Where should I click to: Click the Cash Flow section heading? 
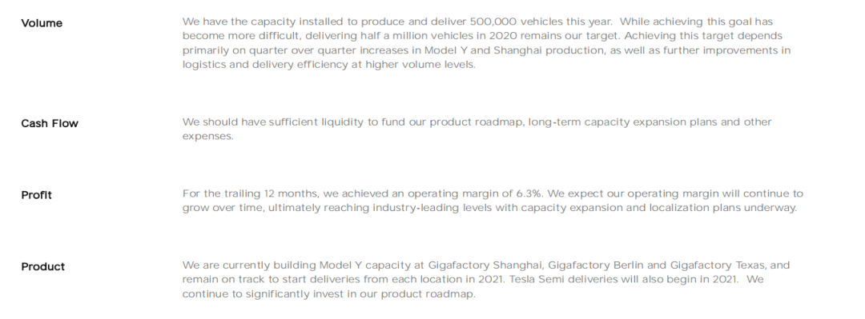pyautogui.click(x=50, y=123)
